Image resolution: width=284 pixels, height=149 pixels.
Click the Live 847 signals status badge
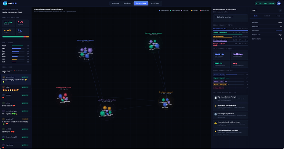[x=265, y=3]
